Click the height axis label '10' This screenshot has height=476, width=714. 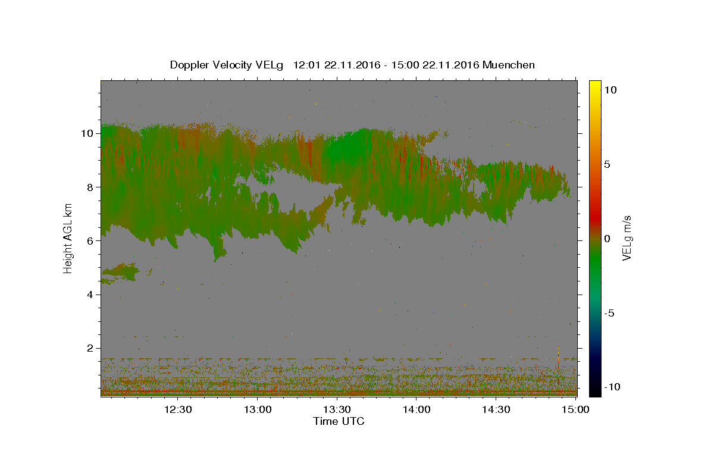[87, 133]
